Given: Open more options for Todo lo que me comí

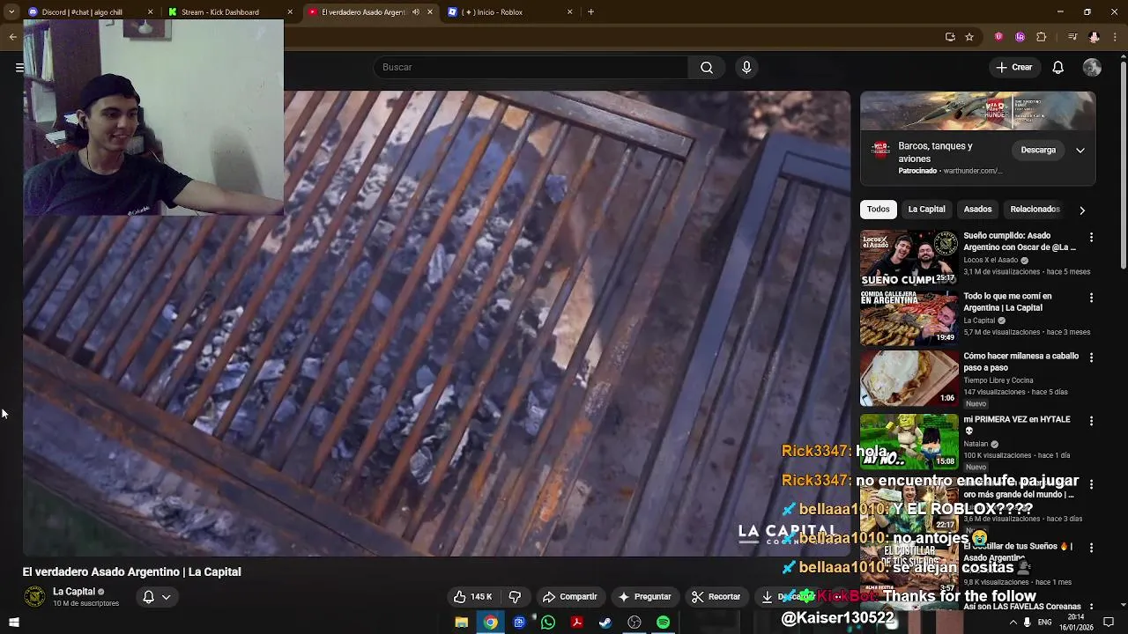Looking at the screenshot, I should coord(1091,299).
